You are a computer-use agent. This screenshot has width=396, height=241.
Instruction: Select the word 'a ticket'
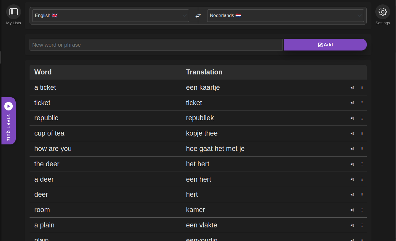click(x=45, y=87)
